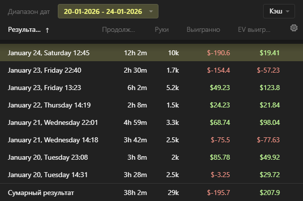Select the January 23, Friday 22:40 session
303x201 pixels.
point(44,70)
